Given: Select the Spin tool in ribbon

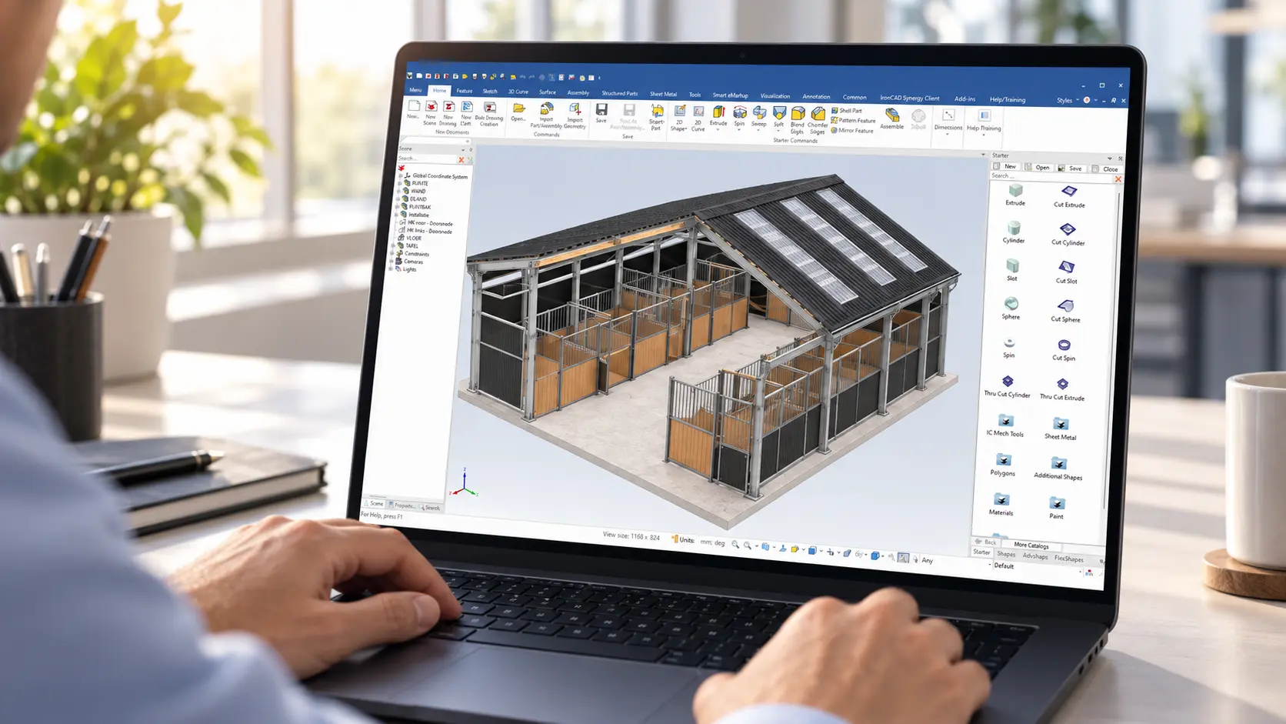Looking at the screenshot, I should tap(739, 117).
